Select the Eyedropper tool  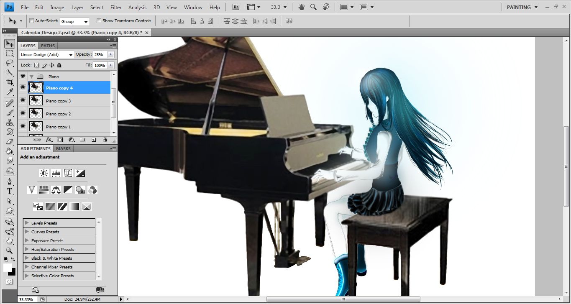tap(10, 92)
